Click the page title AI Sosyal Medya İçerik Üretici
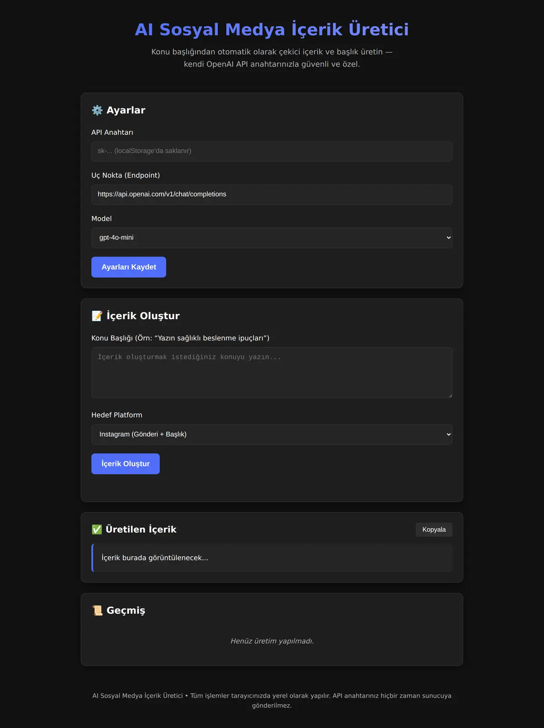The height and width of the screenshot is (728, 544). pyautogui.click(x=272, y=29)
